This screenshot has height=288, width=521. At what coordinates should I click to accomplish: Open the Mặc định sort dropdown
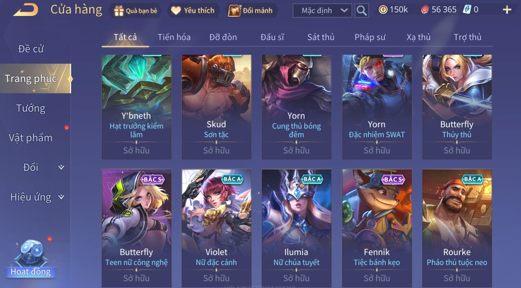pyautogui.click(x=322, y=10)
